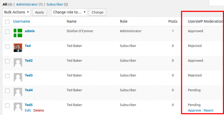
Task: Click Ted's photo avatar thumbnail
Action: pos(18,48)
